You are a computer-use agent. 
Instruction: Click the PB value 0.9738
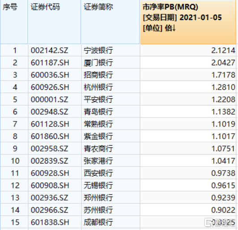coord(223,173)
